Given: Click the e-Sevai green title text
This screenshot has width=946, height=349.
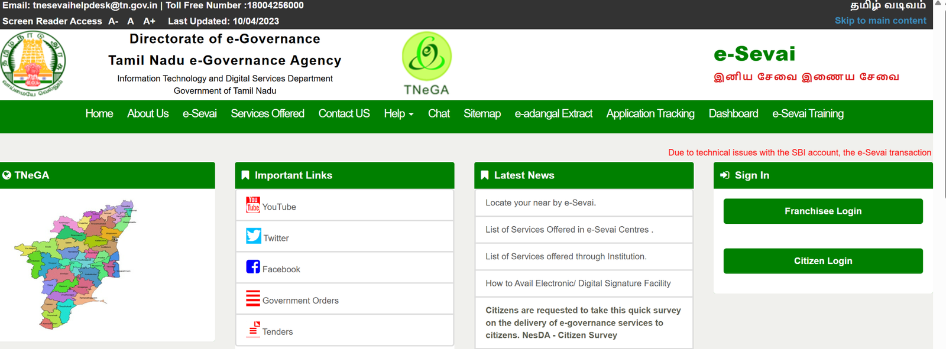Looking at the screenshot, I should tap(754, 54).
